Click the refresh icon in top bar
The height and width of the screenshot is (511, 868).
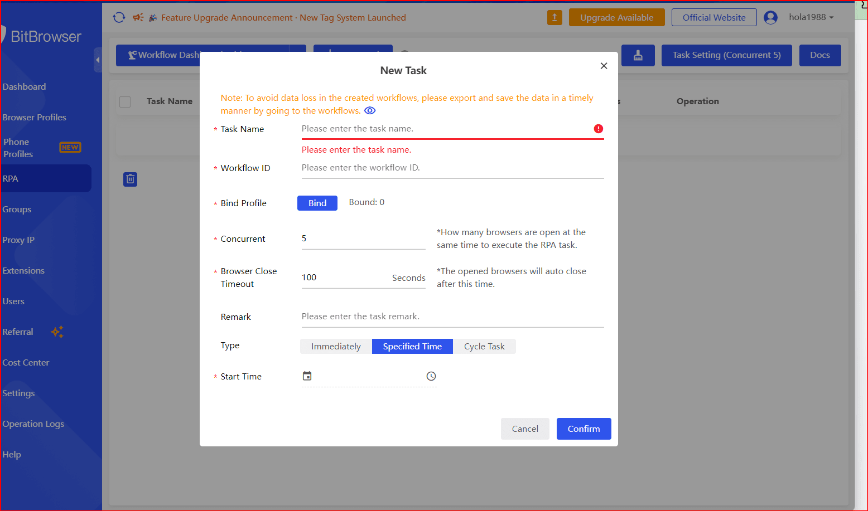pos(119,17)
